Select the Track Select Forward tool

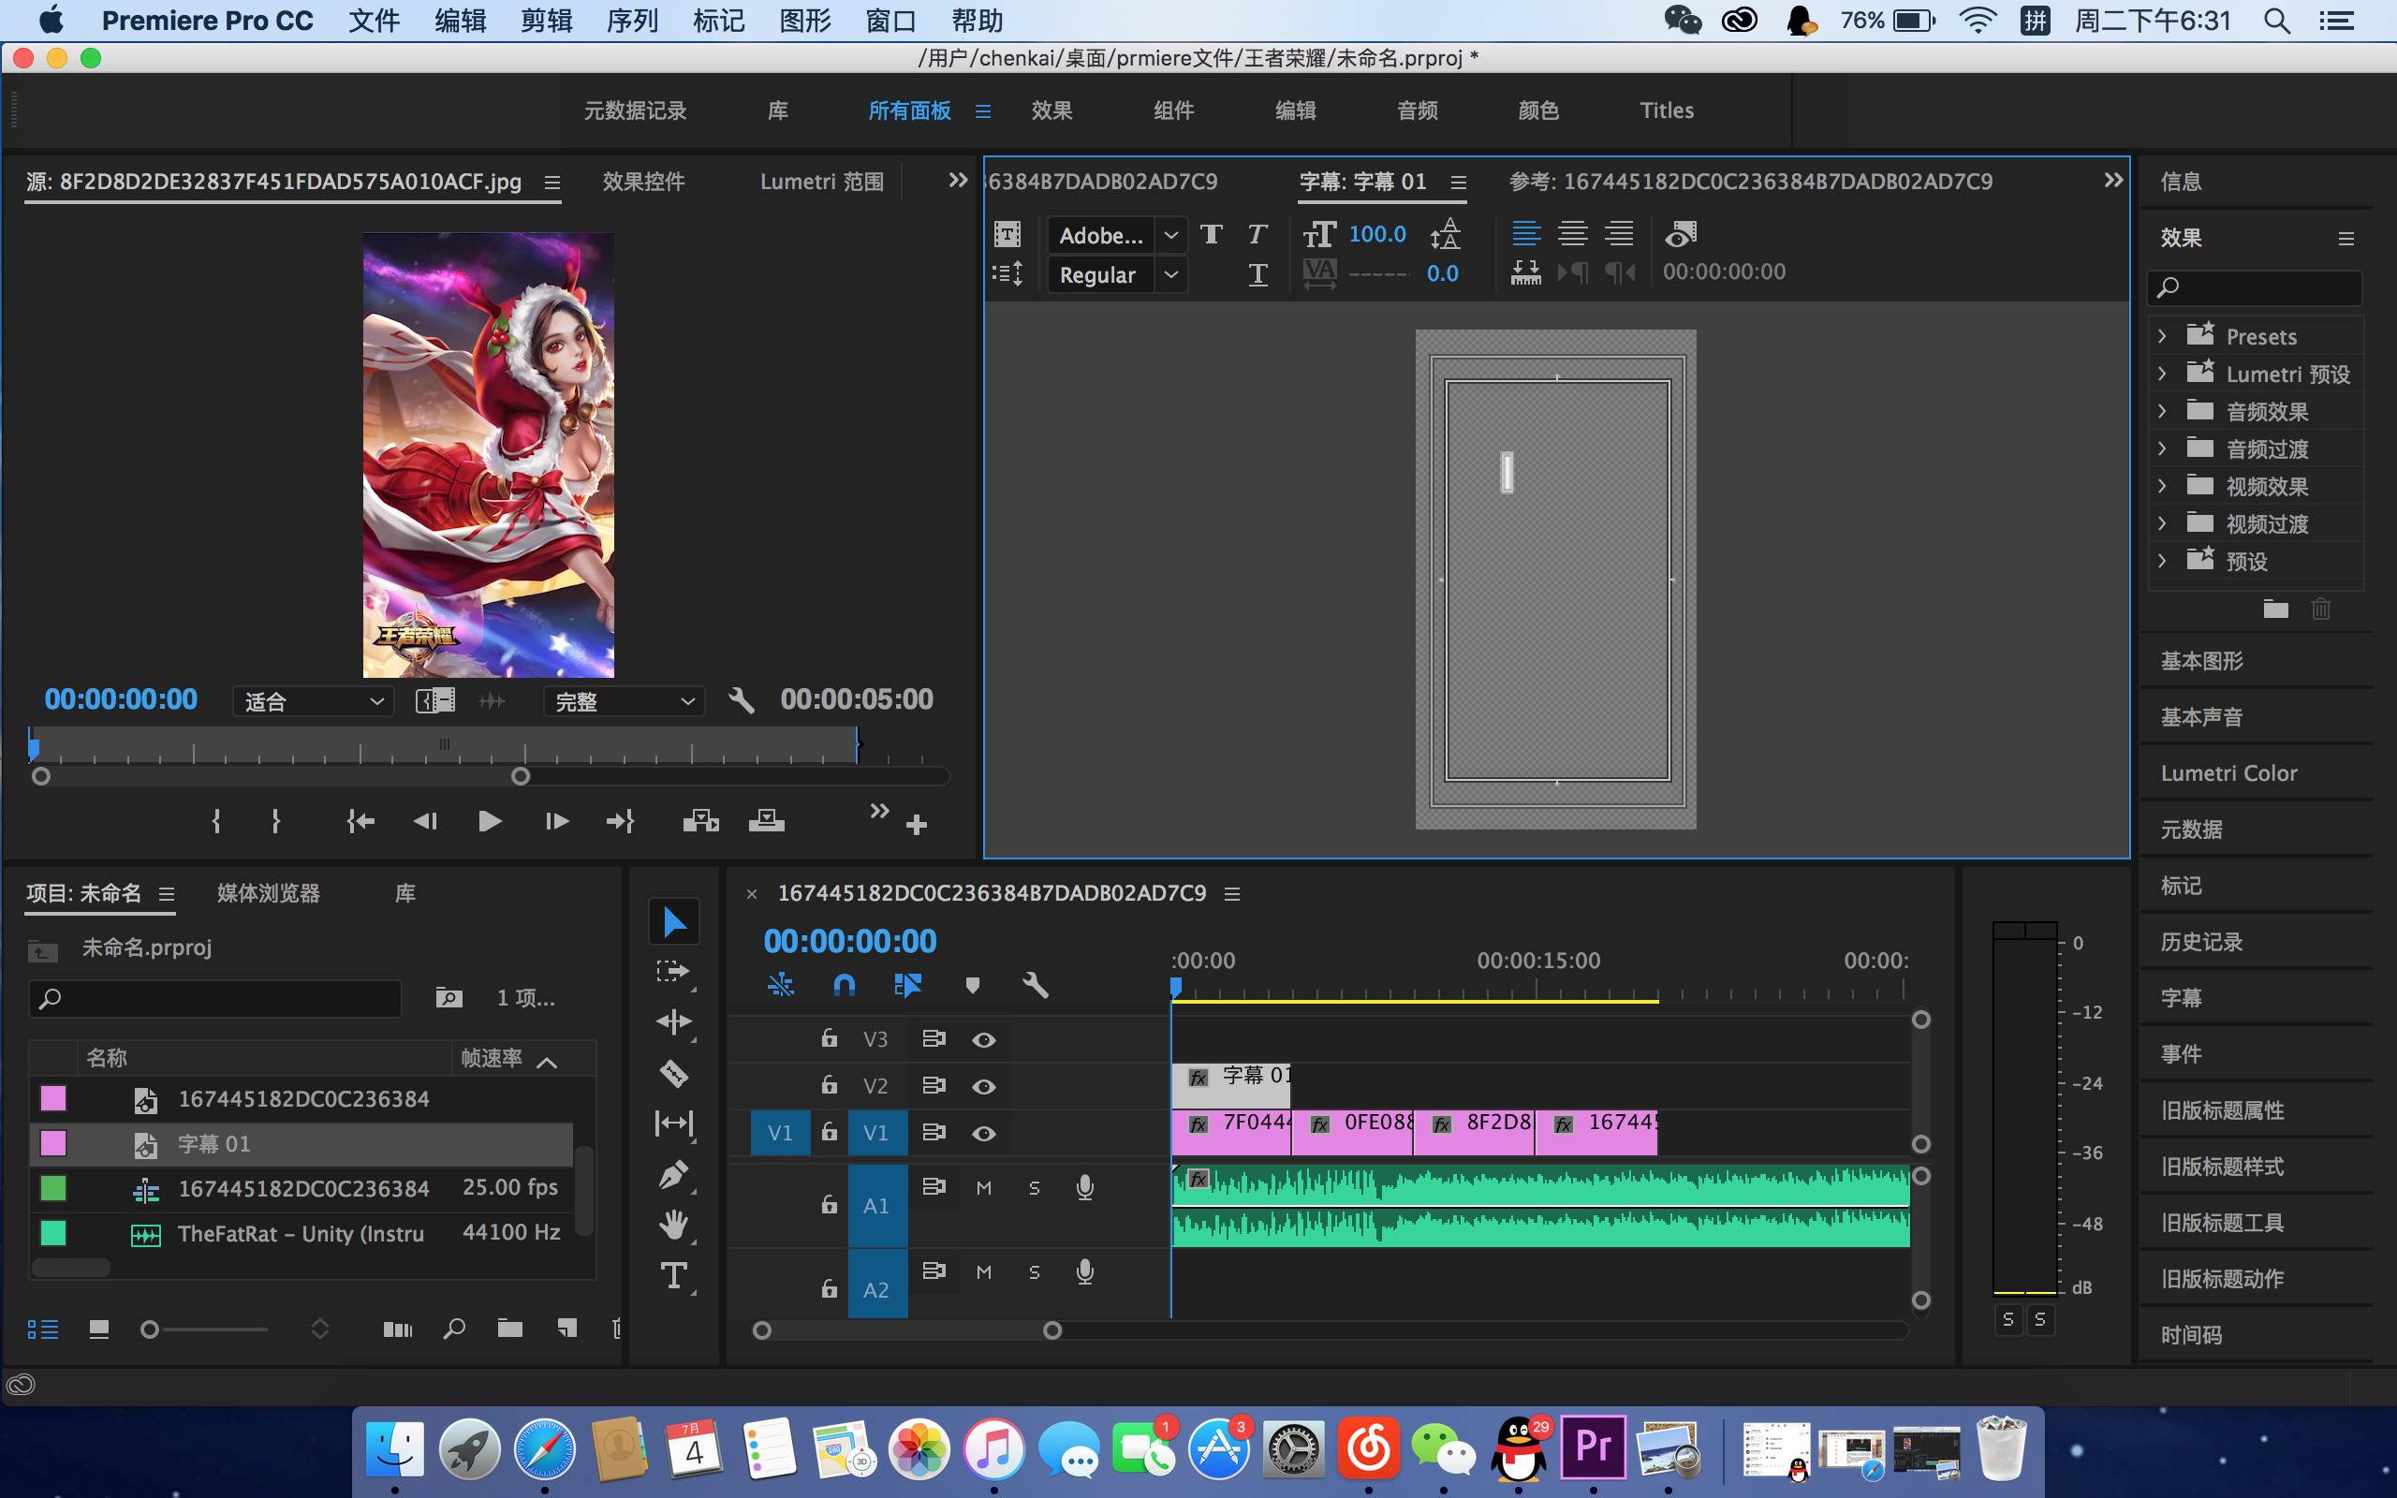tap(673, 972)
